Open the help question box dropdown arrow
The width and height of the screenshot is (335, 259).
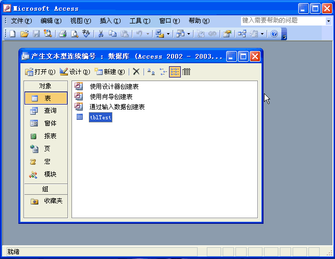click(x=328, y=21)
